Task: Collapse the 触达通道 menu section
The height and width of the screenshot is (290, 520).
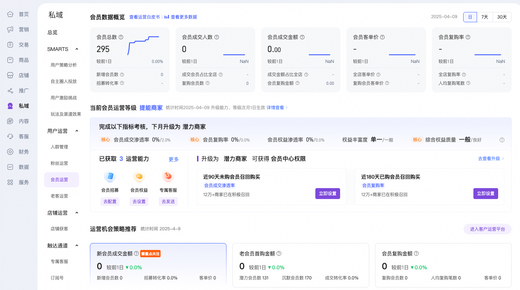Action: click(77, 246)
